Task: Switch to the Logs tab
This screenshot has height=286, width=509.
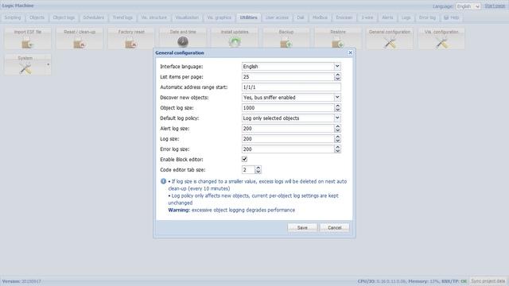Action: tap(406, 17)
